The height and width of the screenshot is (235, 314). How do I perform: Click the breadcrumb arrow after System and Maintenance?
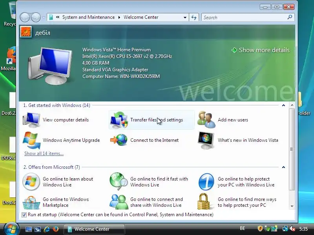(119, 17)
